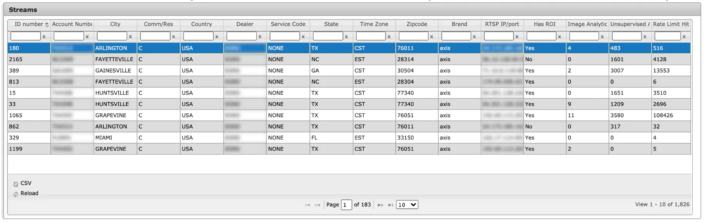Click the Reload link text
The image size is (704, 222).
(x=29, y=194)
